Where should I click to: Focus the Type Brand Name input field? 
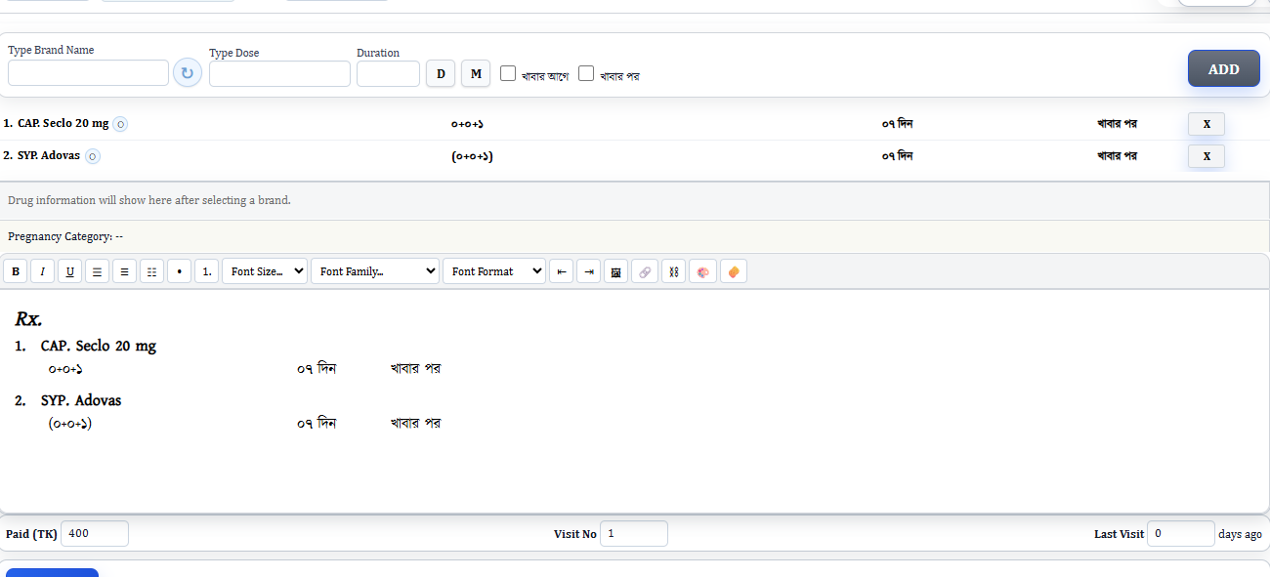click(89, 73)
